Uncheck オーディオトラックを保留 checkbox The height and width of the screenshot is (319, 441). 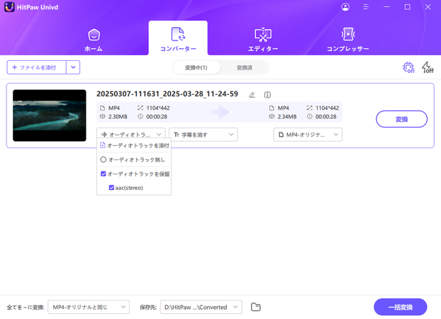click(x=104, y=174)
